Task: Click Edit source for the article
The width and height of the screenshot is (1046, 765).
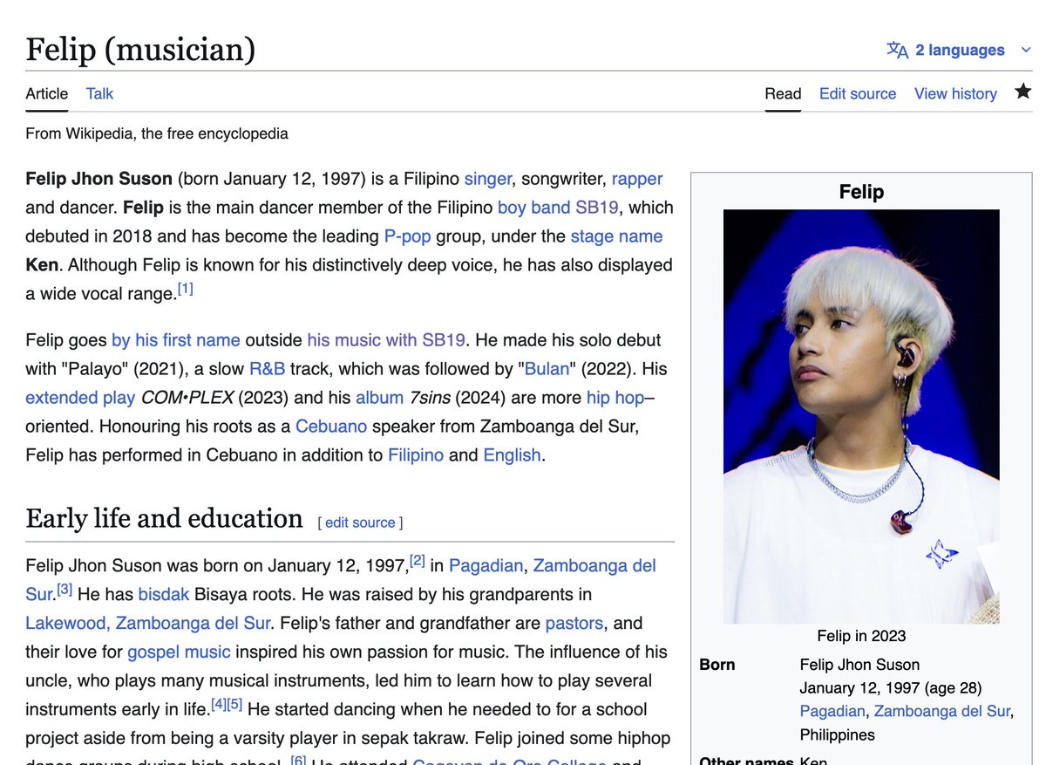Action: (858, 93)
